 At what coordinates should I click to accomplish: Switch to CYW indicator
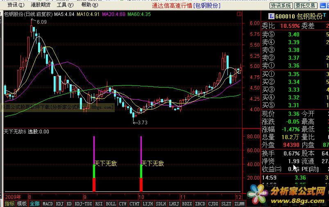tap(123, 203)
